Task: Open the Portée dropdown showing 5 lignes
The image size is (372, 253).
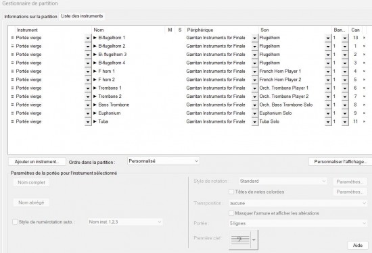Action: (x=298, y=223)
